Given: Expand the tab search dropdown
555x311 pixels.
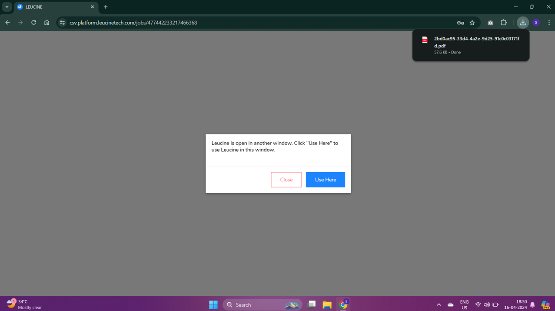Looking at the screenshot, I should coord(7,7).
